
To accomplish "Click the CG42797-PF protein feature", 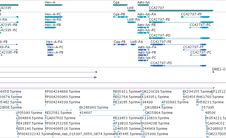I will [195, 50].
